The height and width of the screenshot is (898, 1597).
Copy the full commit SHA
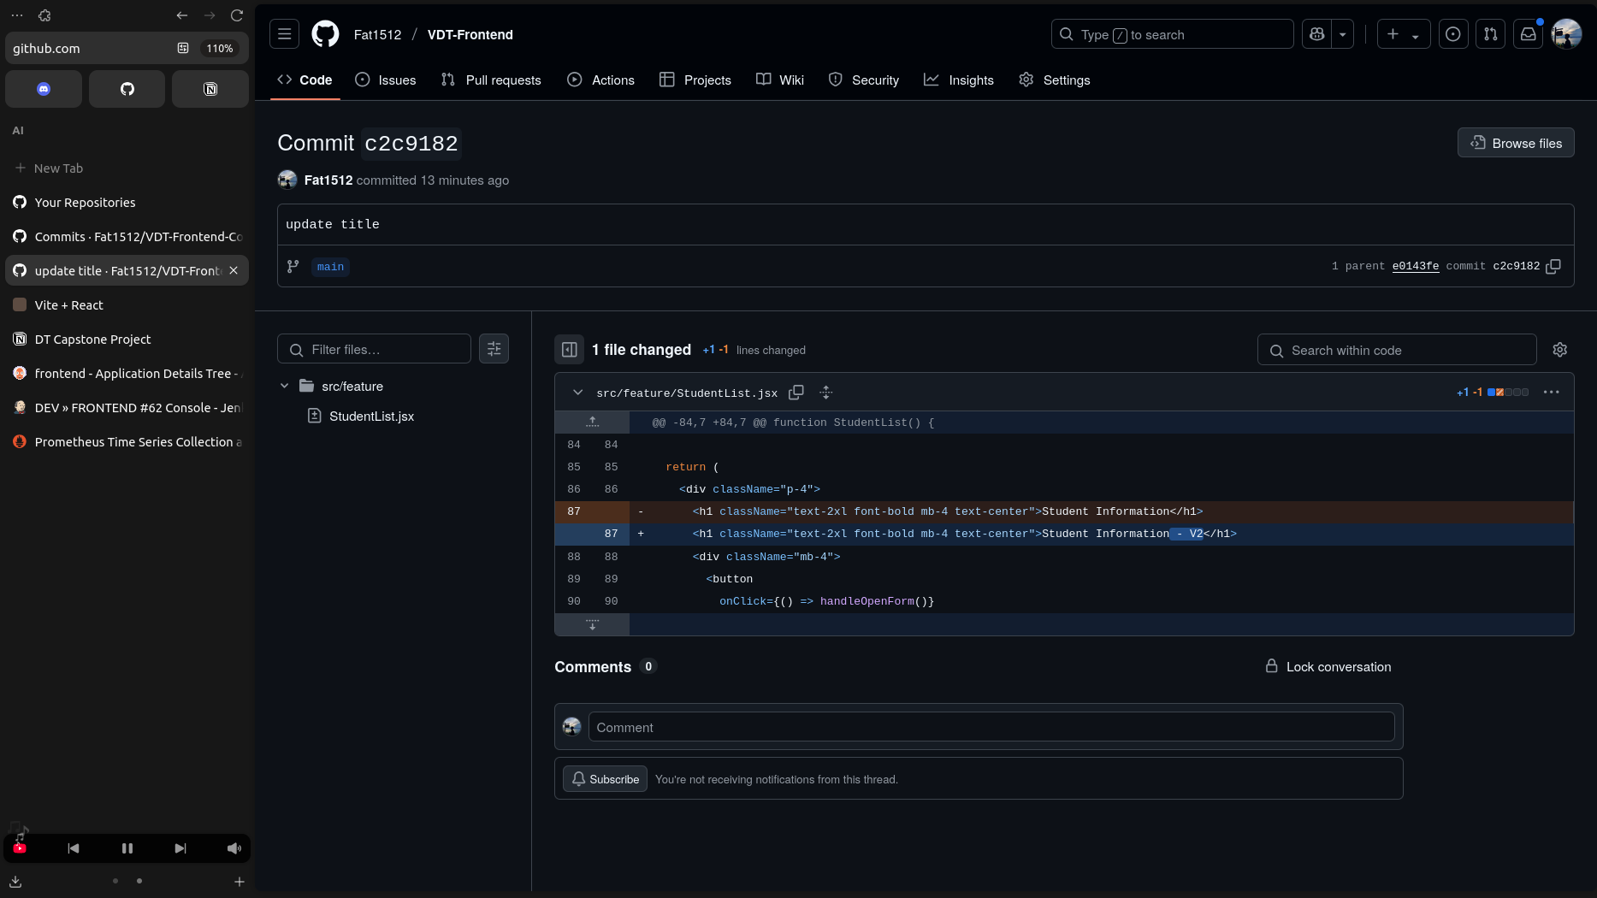(x=1553, y=266)
